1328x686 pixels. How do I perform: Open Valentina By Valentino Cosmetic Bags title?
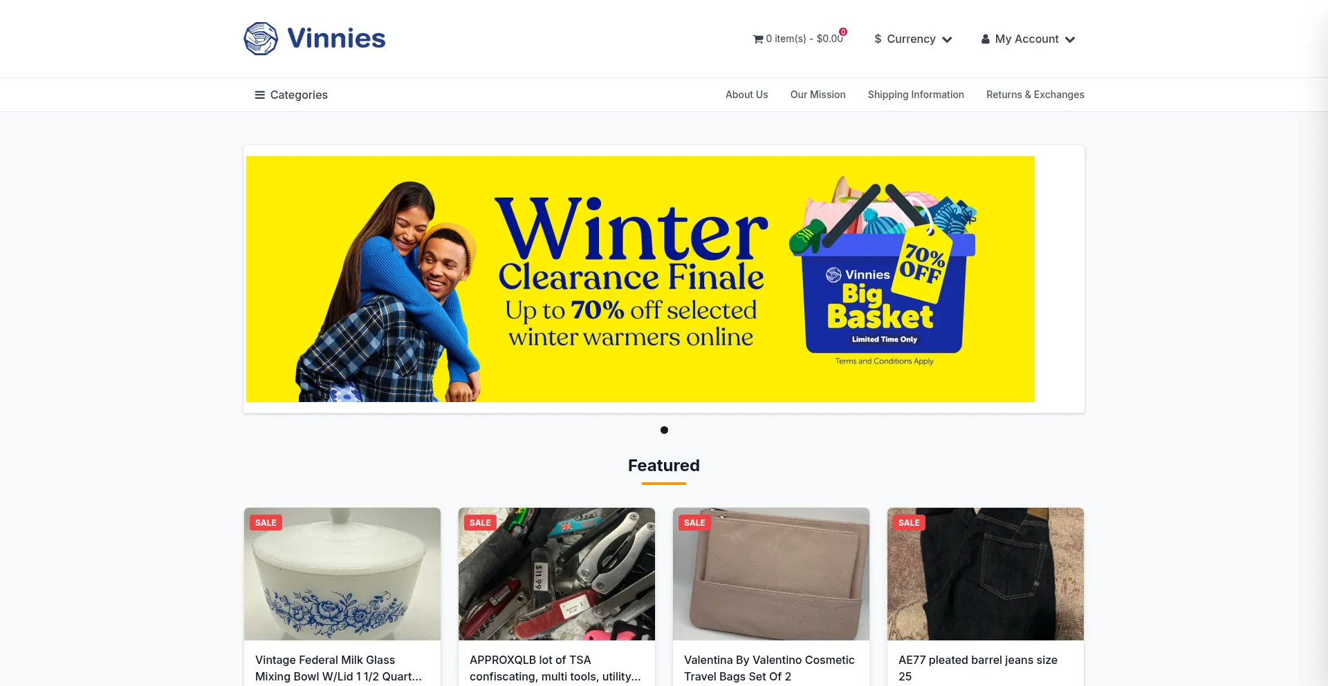[x=769, y=668]
